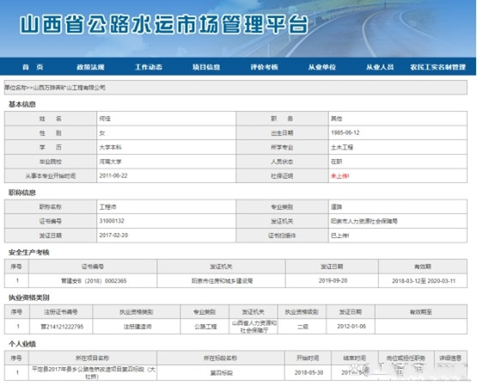
Task: Click the 详细信息 column header
Action: pos(450,358)
